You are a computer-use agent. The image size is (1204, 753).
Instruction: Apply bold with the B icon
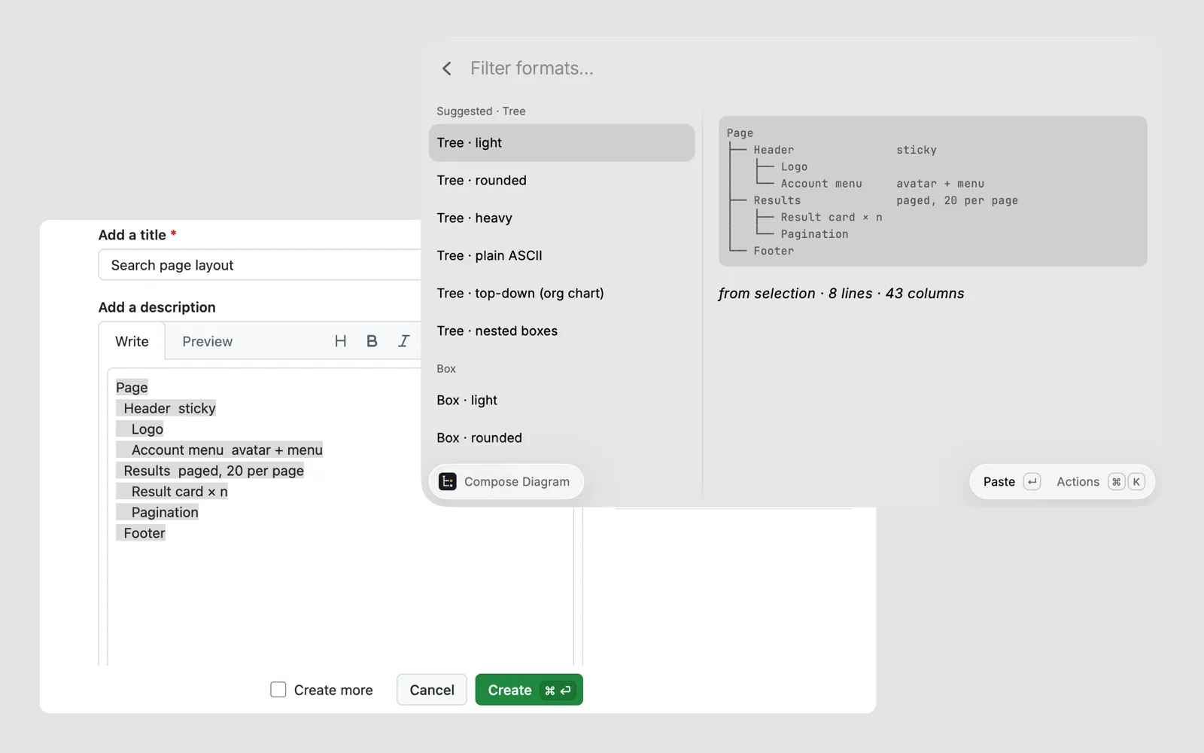[x=372, y=341]
